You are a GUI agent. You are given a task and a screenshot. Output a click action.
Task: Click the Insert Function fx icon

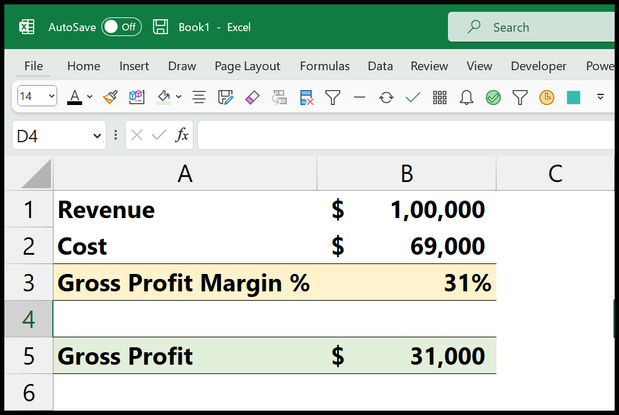[182, 135]
